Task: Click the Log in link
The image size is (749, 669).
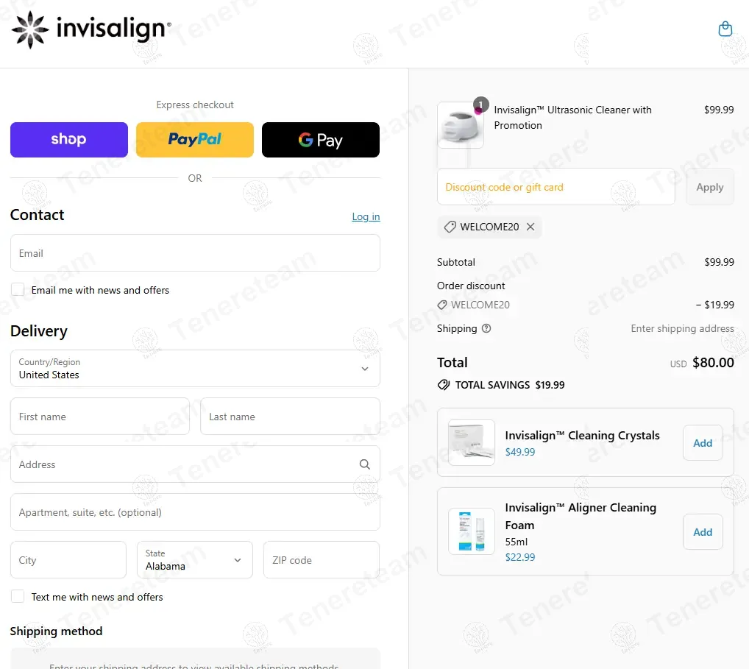Action: (366, 216)
